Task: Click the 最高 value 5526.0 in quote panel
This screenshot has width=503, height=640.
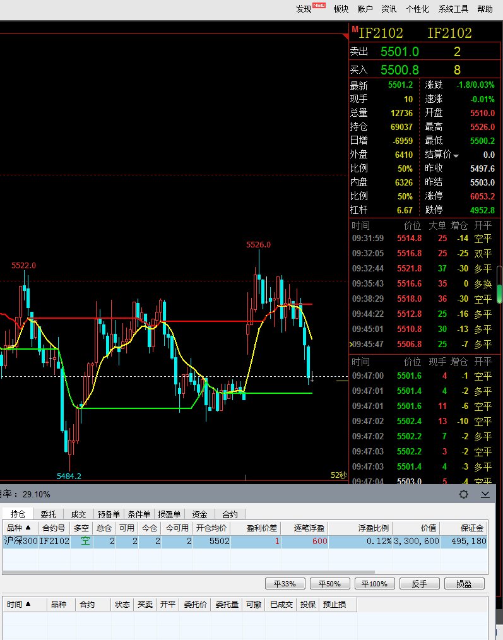Action: coord(482,127)
